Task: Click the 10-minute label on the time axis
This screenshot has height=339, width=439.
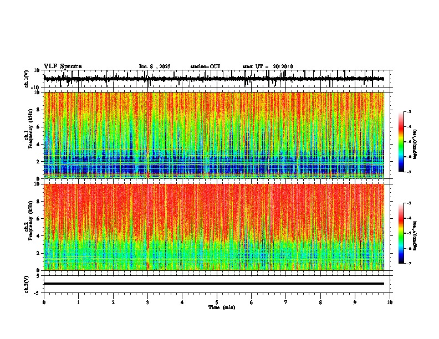Action: pos(390,302)
